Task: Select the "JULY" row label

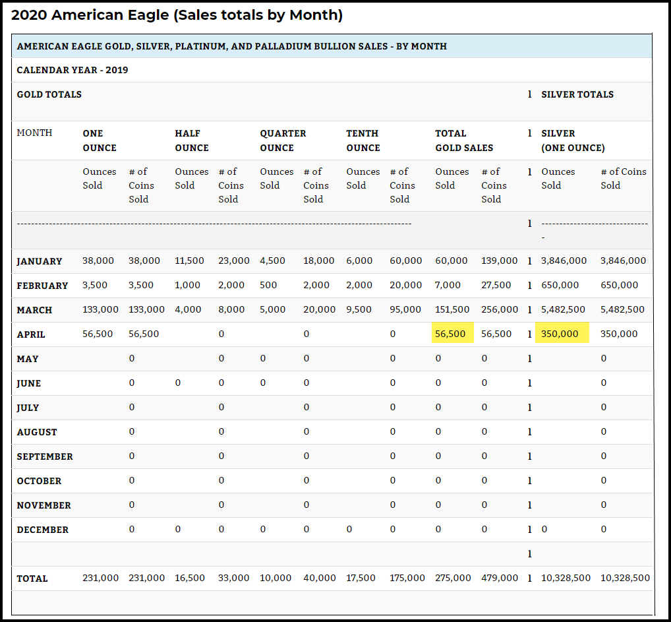Action: point(28,408)
